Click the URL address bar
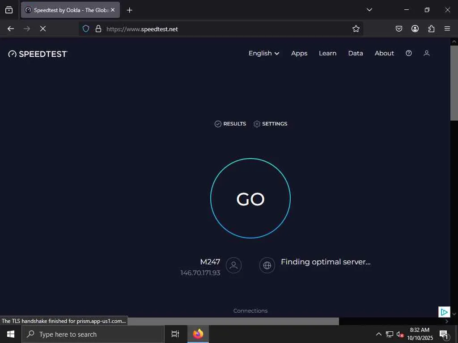458x343 pixels. click(x=221, y=29)
